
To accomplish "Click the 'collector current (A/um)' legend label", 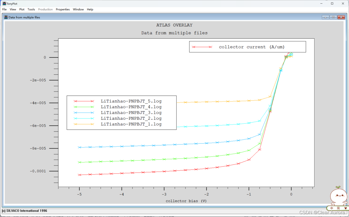I will tap(252, 47).
